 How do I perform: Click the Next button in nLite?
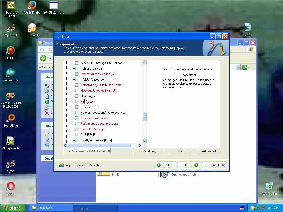point(188,165)
